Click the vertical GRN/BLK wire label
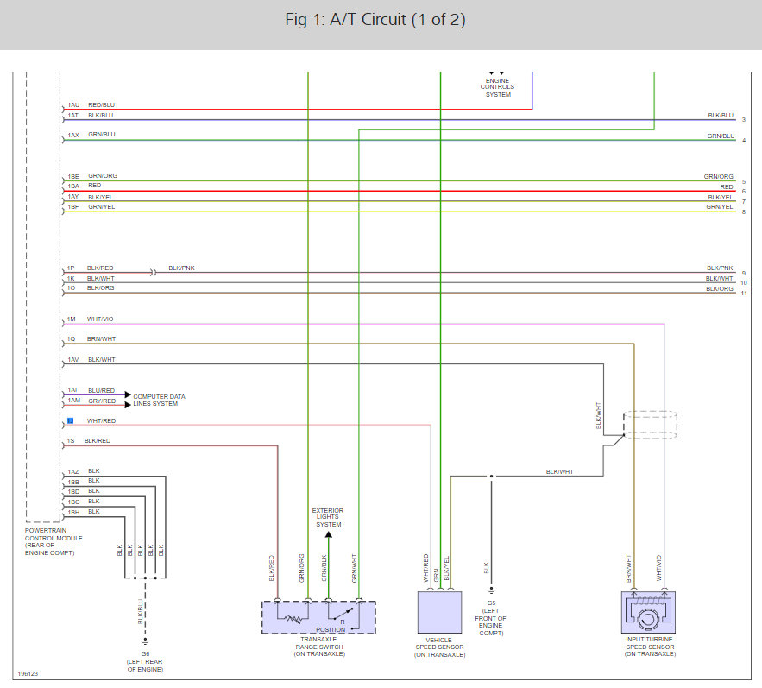The height and width of the screenshot is (688, 762). 324,568
